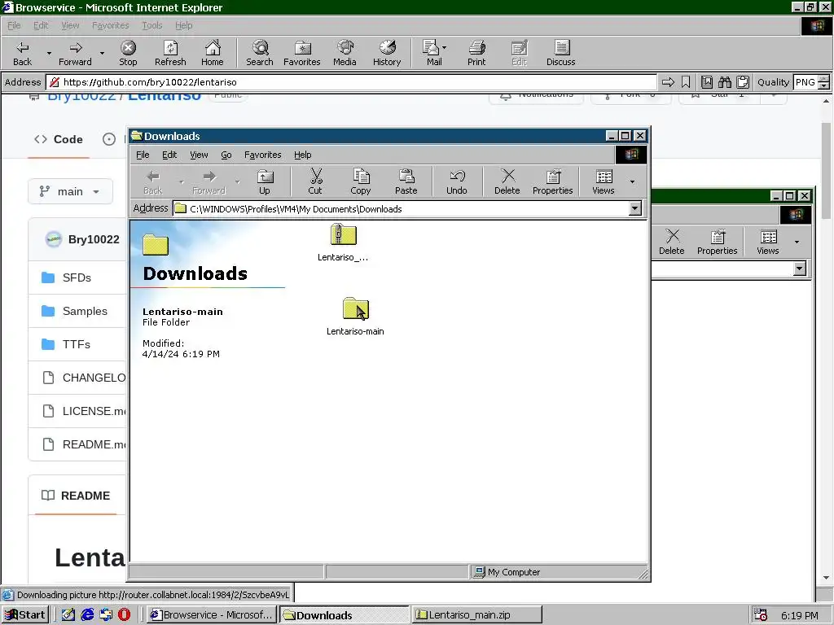This screenshot has width=834, height=625.
Task: Open the Media pane in IE
Action: 345,53
